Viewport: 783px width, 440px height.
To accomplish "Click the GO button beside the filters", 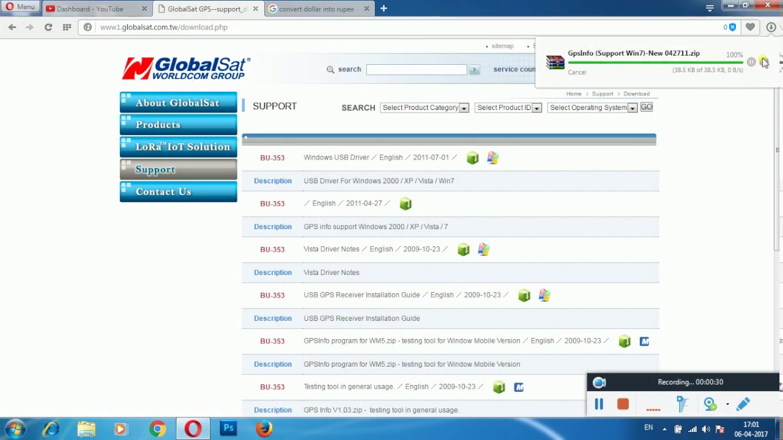I will (646, 107).
